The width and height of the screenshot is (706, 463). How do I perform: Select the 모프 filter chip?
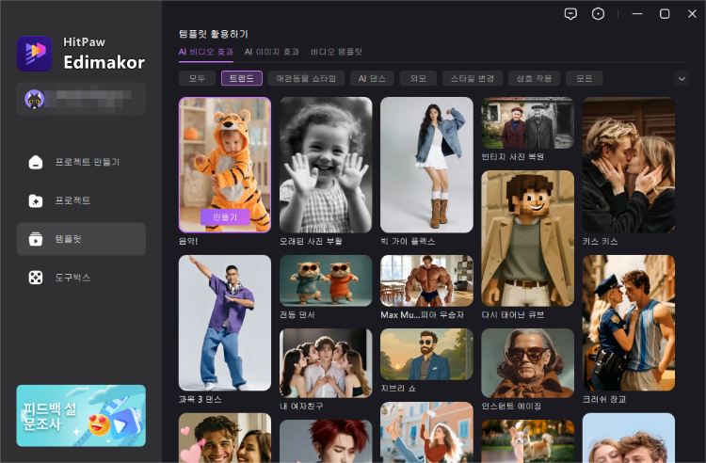pos(585,78)
